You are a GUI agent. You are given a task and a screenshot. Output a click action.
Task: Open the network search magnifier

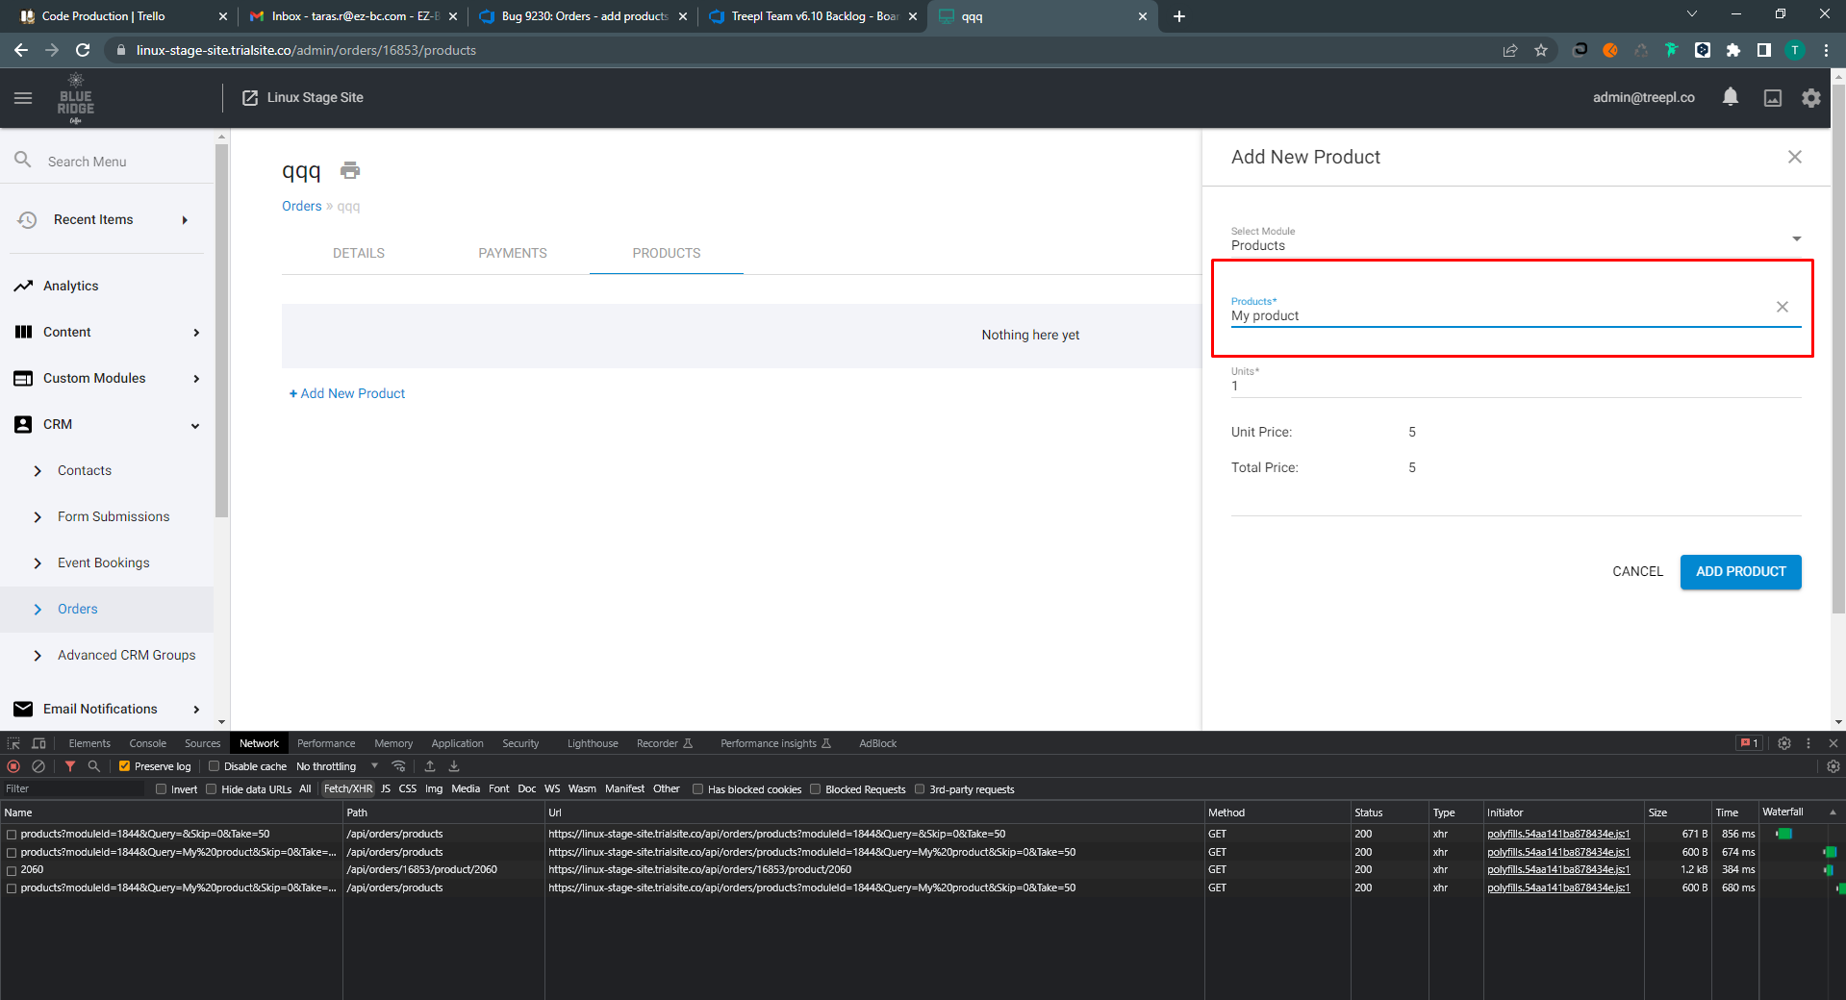94,766
